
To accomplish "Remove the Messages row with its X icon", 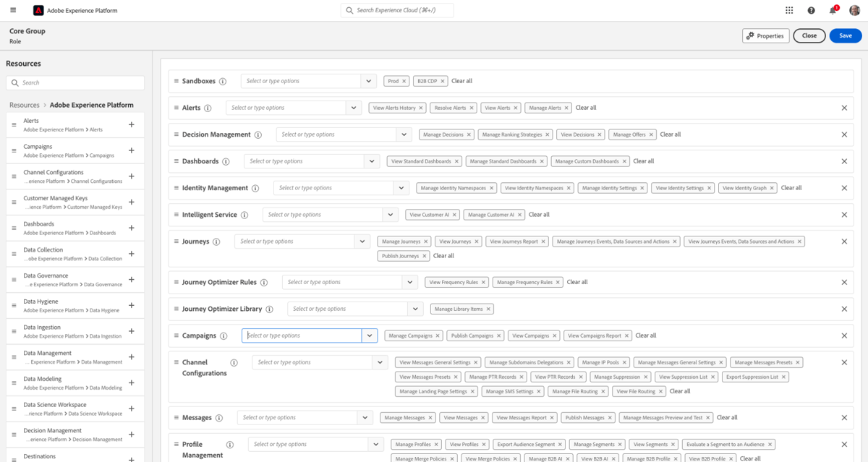I will point(843,417).
